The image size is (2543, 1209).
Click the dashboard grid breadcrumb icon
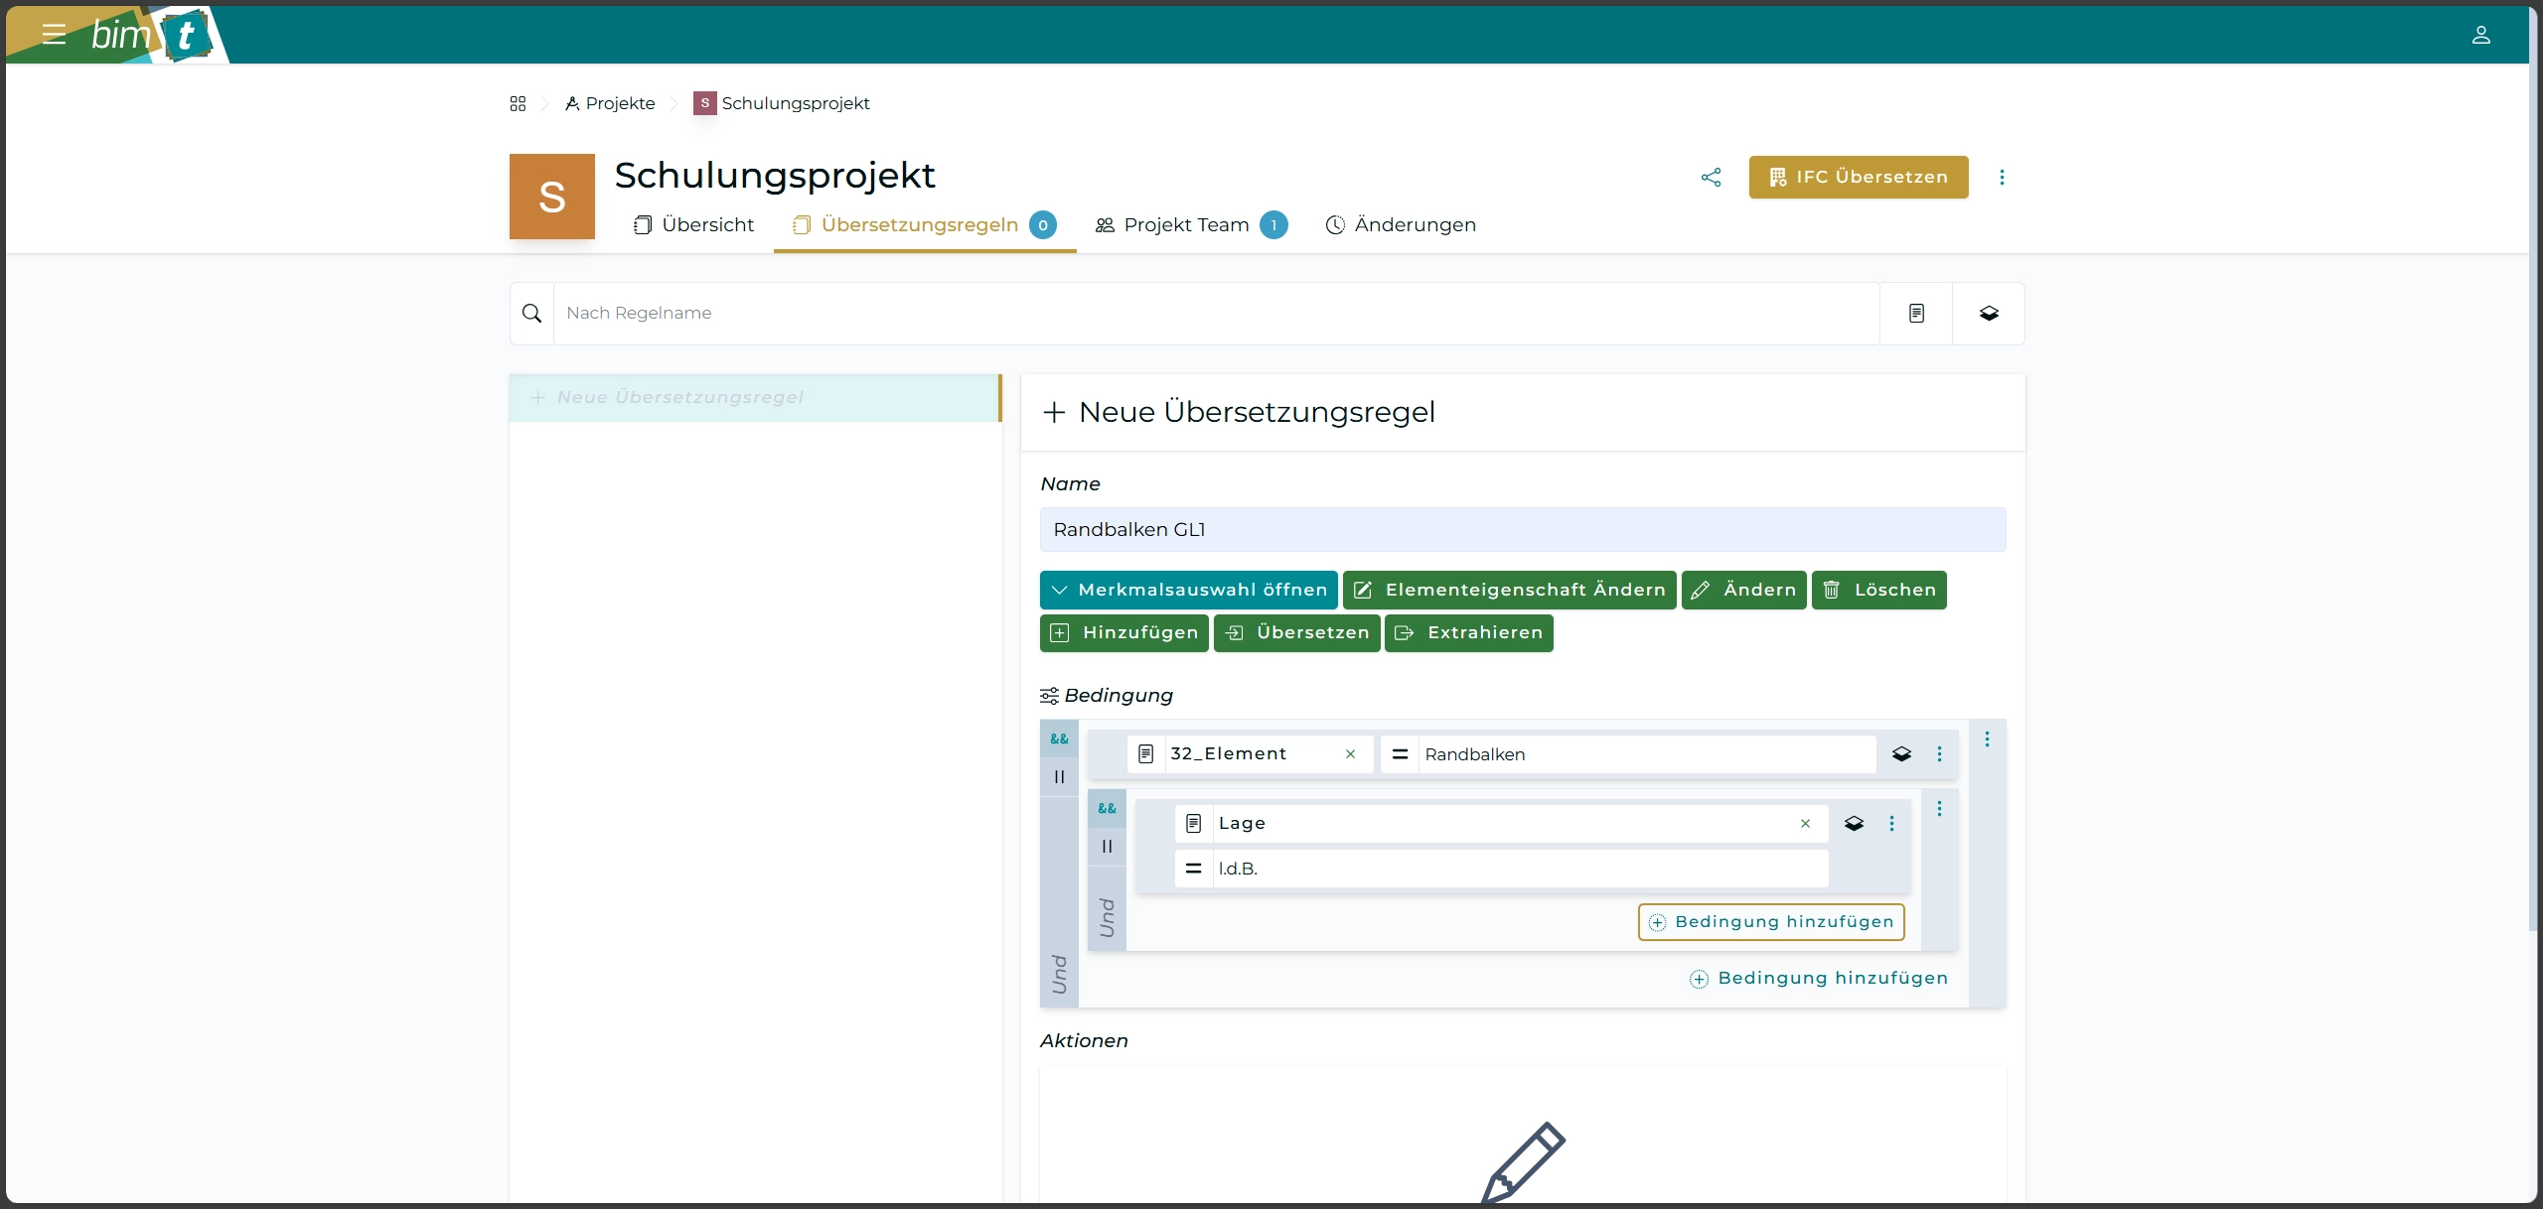(x=518, y=103)
